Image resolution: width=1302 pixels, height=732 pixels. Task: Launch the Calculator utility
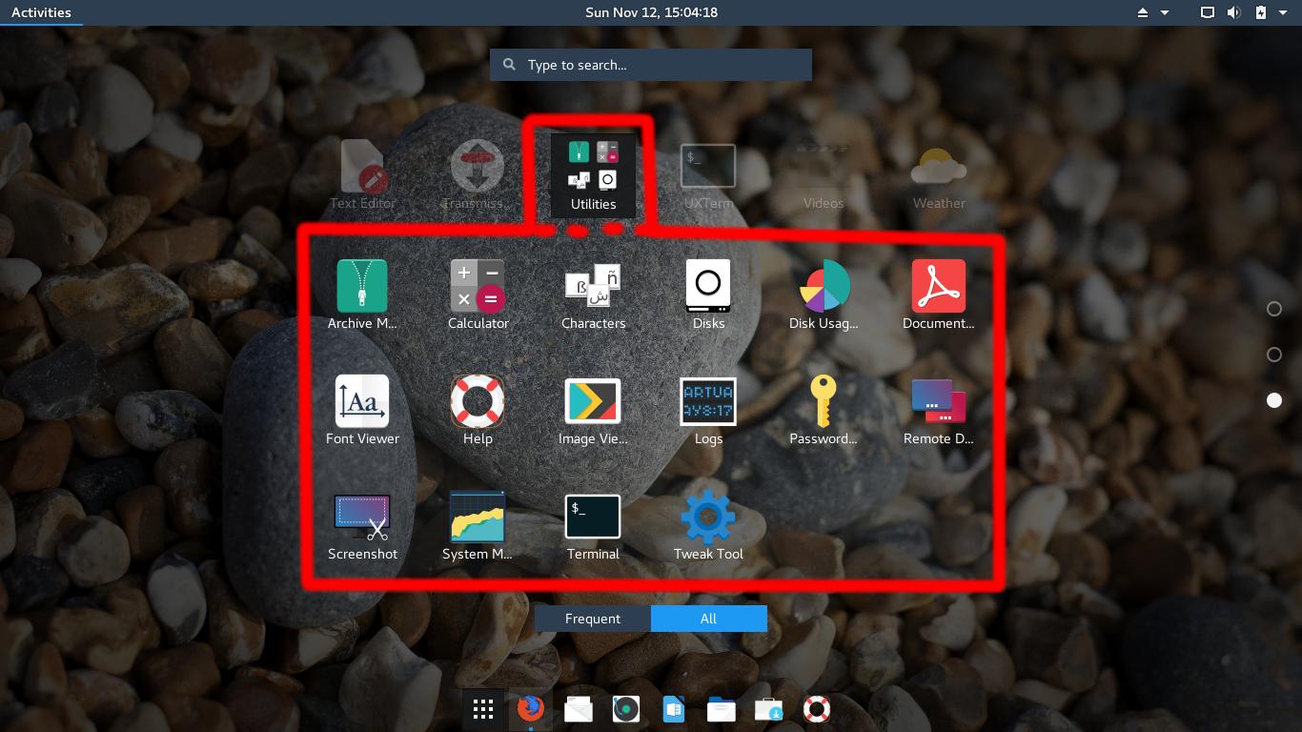[478, 286]
